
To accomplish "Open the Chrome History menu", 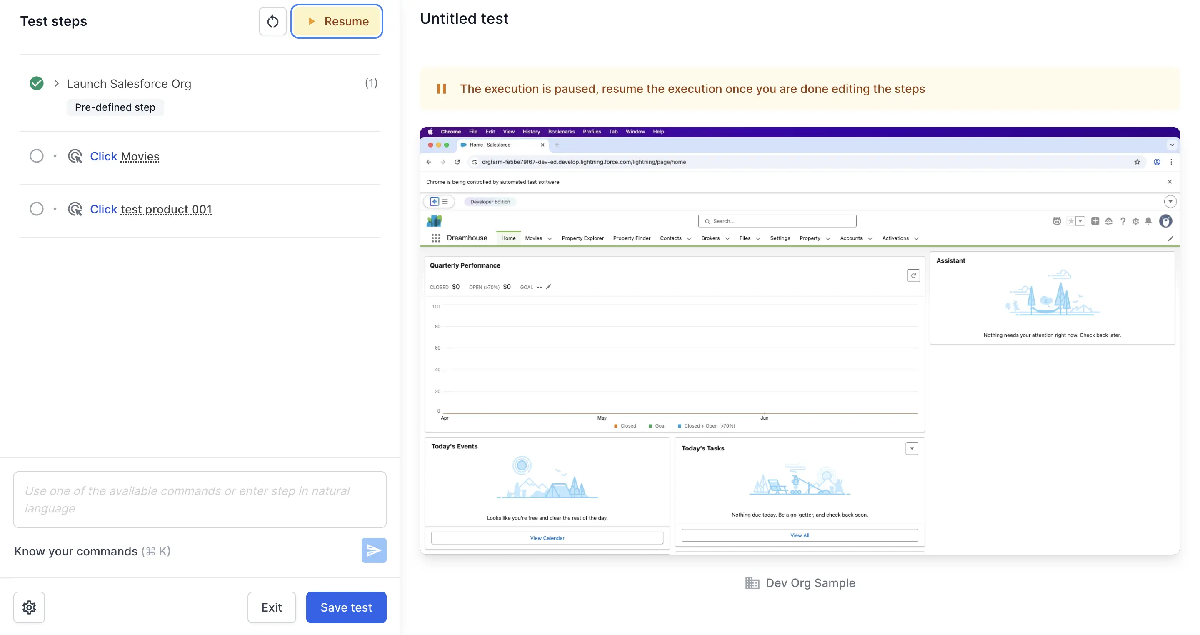I will click(531, 131).
